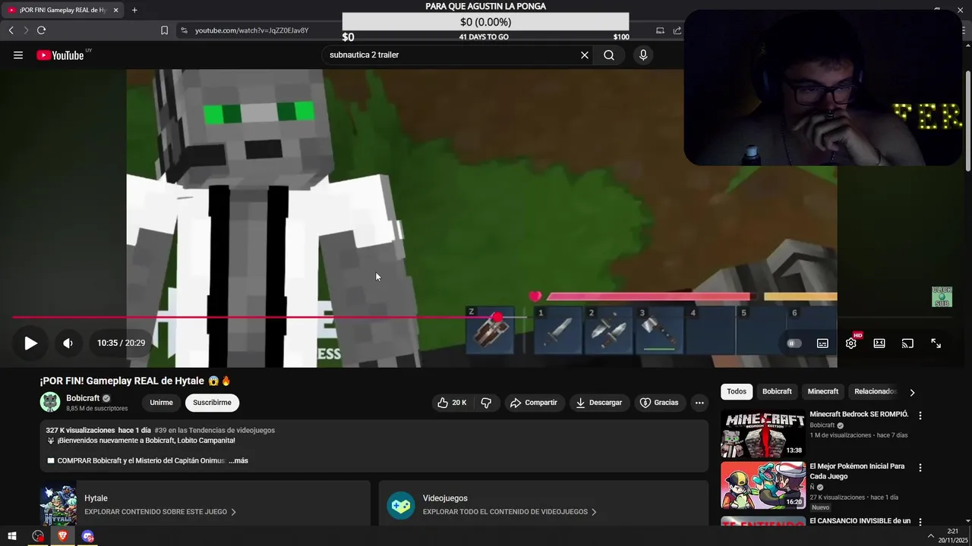Image resolution: width=972 pixels, height=546 pixels.
Task: Cast the video to a TV
Action: 907,344
